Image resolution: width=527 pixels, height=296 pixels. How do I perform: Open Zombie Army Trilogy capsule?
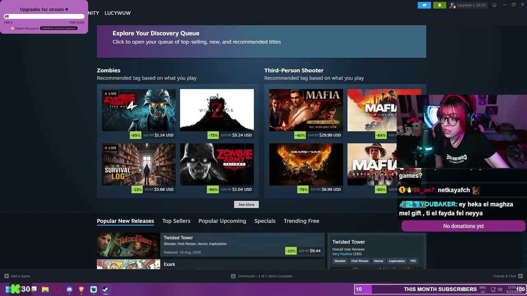[217, 164]
